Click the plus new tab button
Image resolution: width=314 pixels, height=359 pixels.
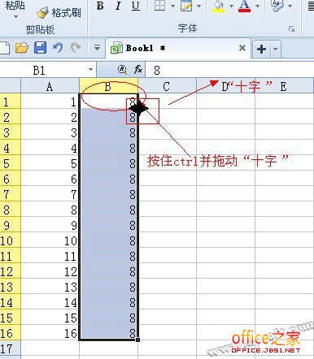(261, 50)
